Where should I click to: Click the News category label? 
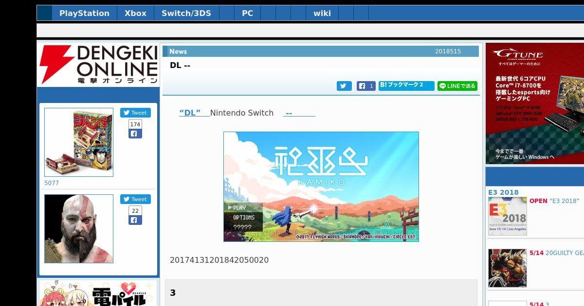pyautogui.click(x=178, y=51)
